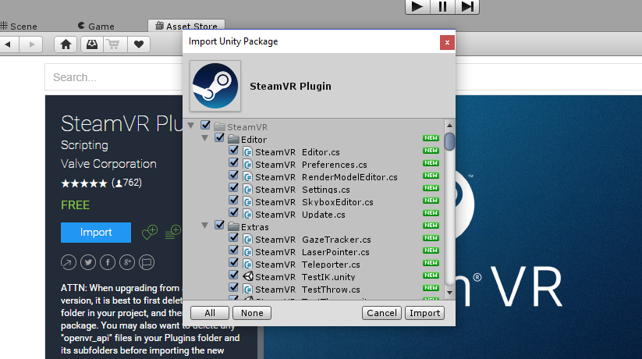This screenshot has height=359, width=642.
Task: Uncheck SteamVR_Update.cs checkbox
Action: pos(234,213)
